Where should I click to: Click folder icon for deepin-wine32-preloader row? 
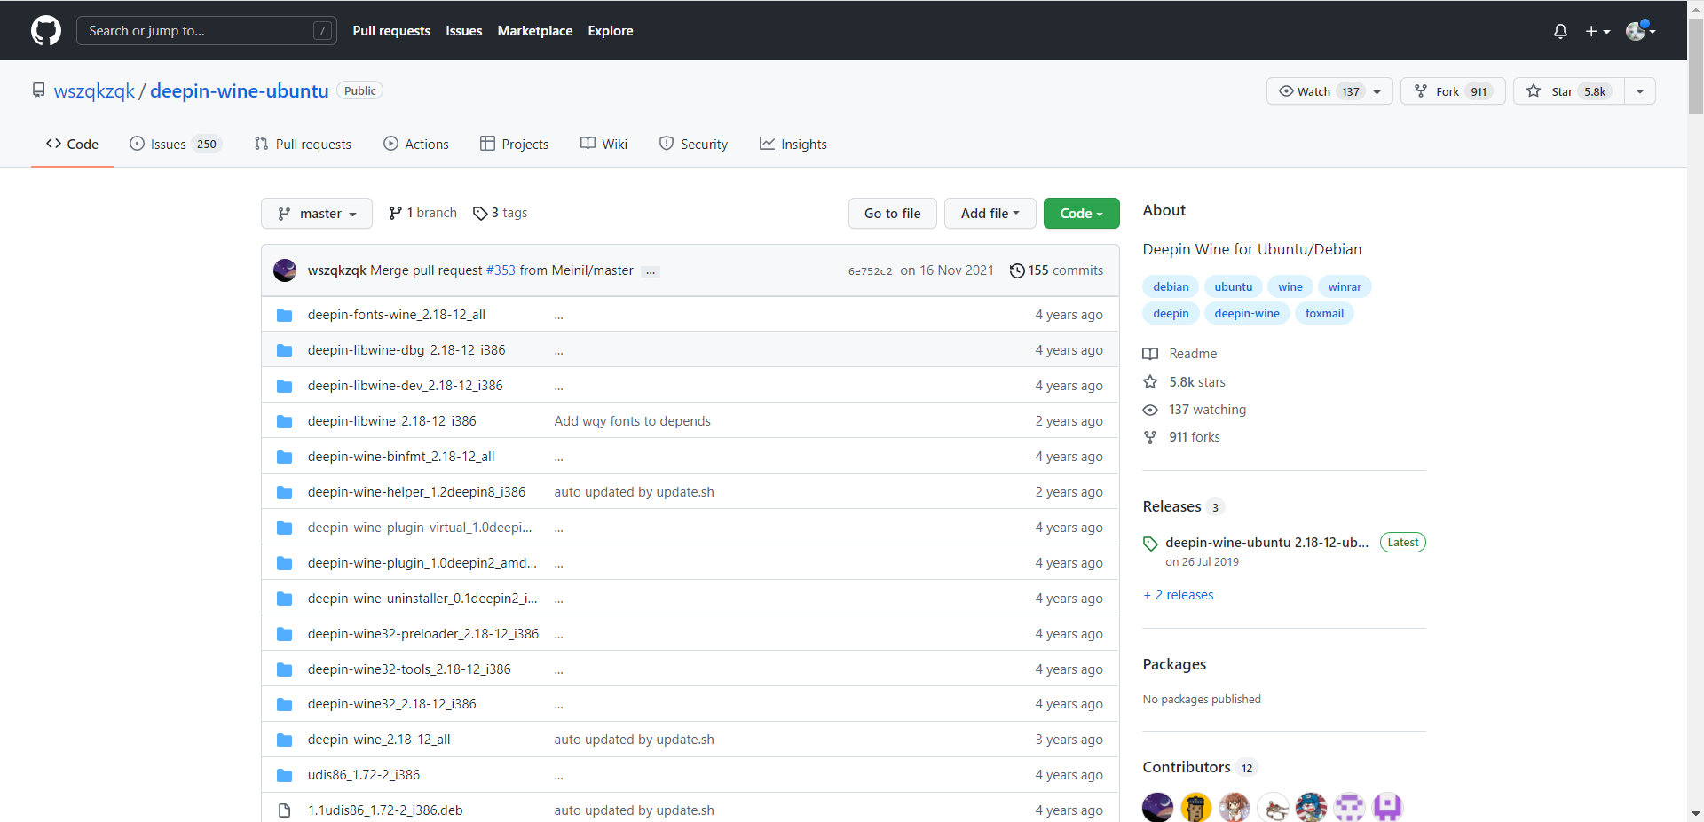(x=284, y=634)
